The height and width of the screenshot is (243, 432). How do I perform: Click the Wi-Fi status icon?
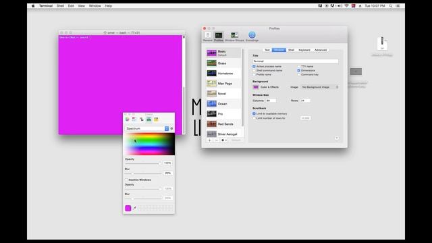pos(346,6)
